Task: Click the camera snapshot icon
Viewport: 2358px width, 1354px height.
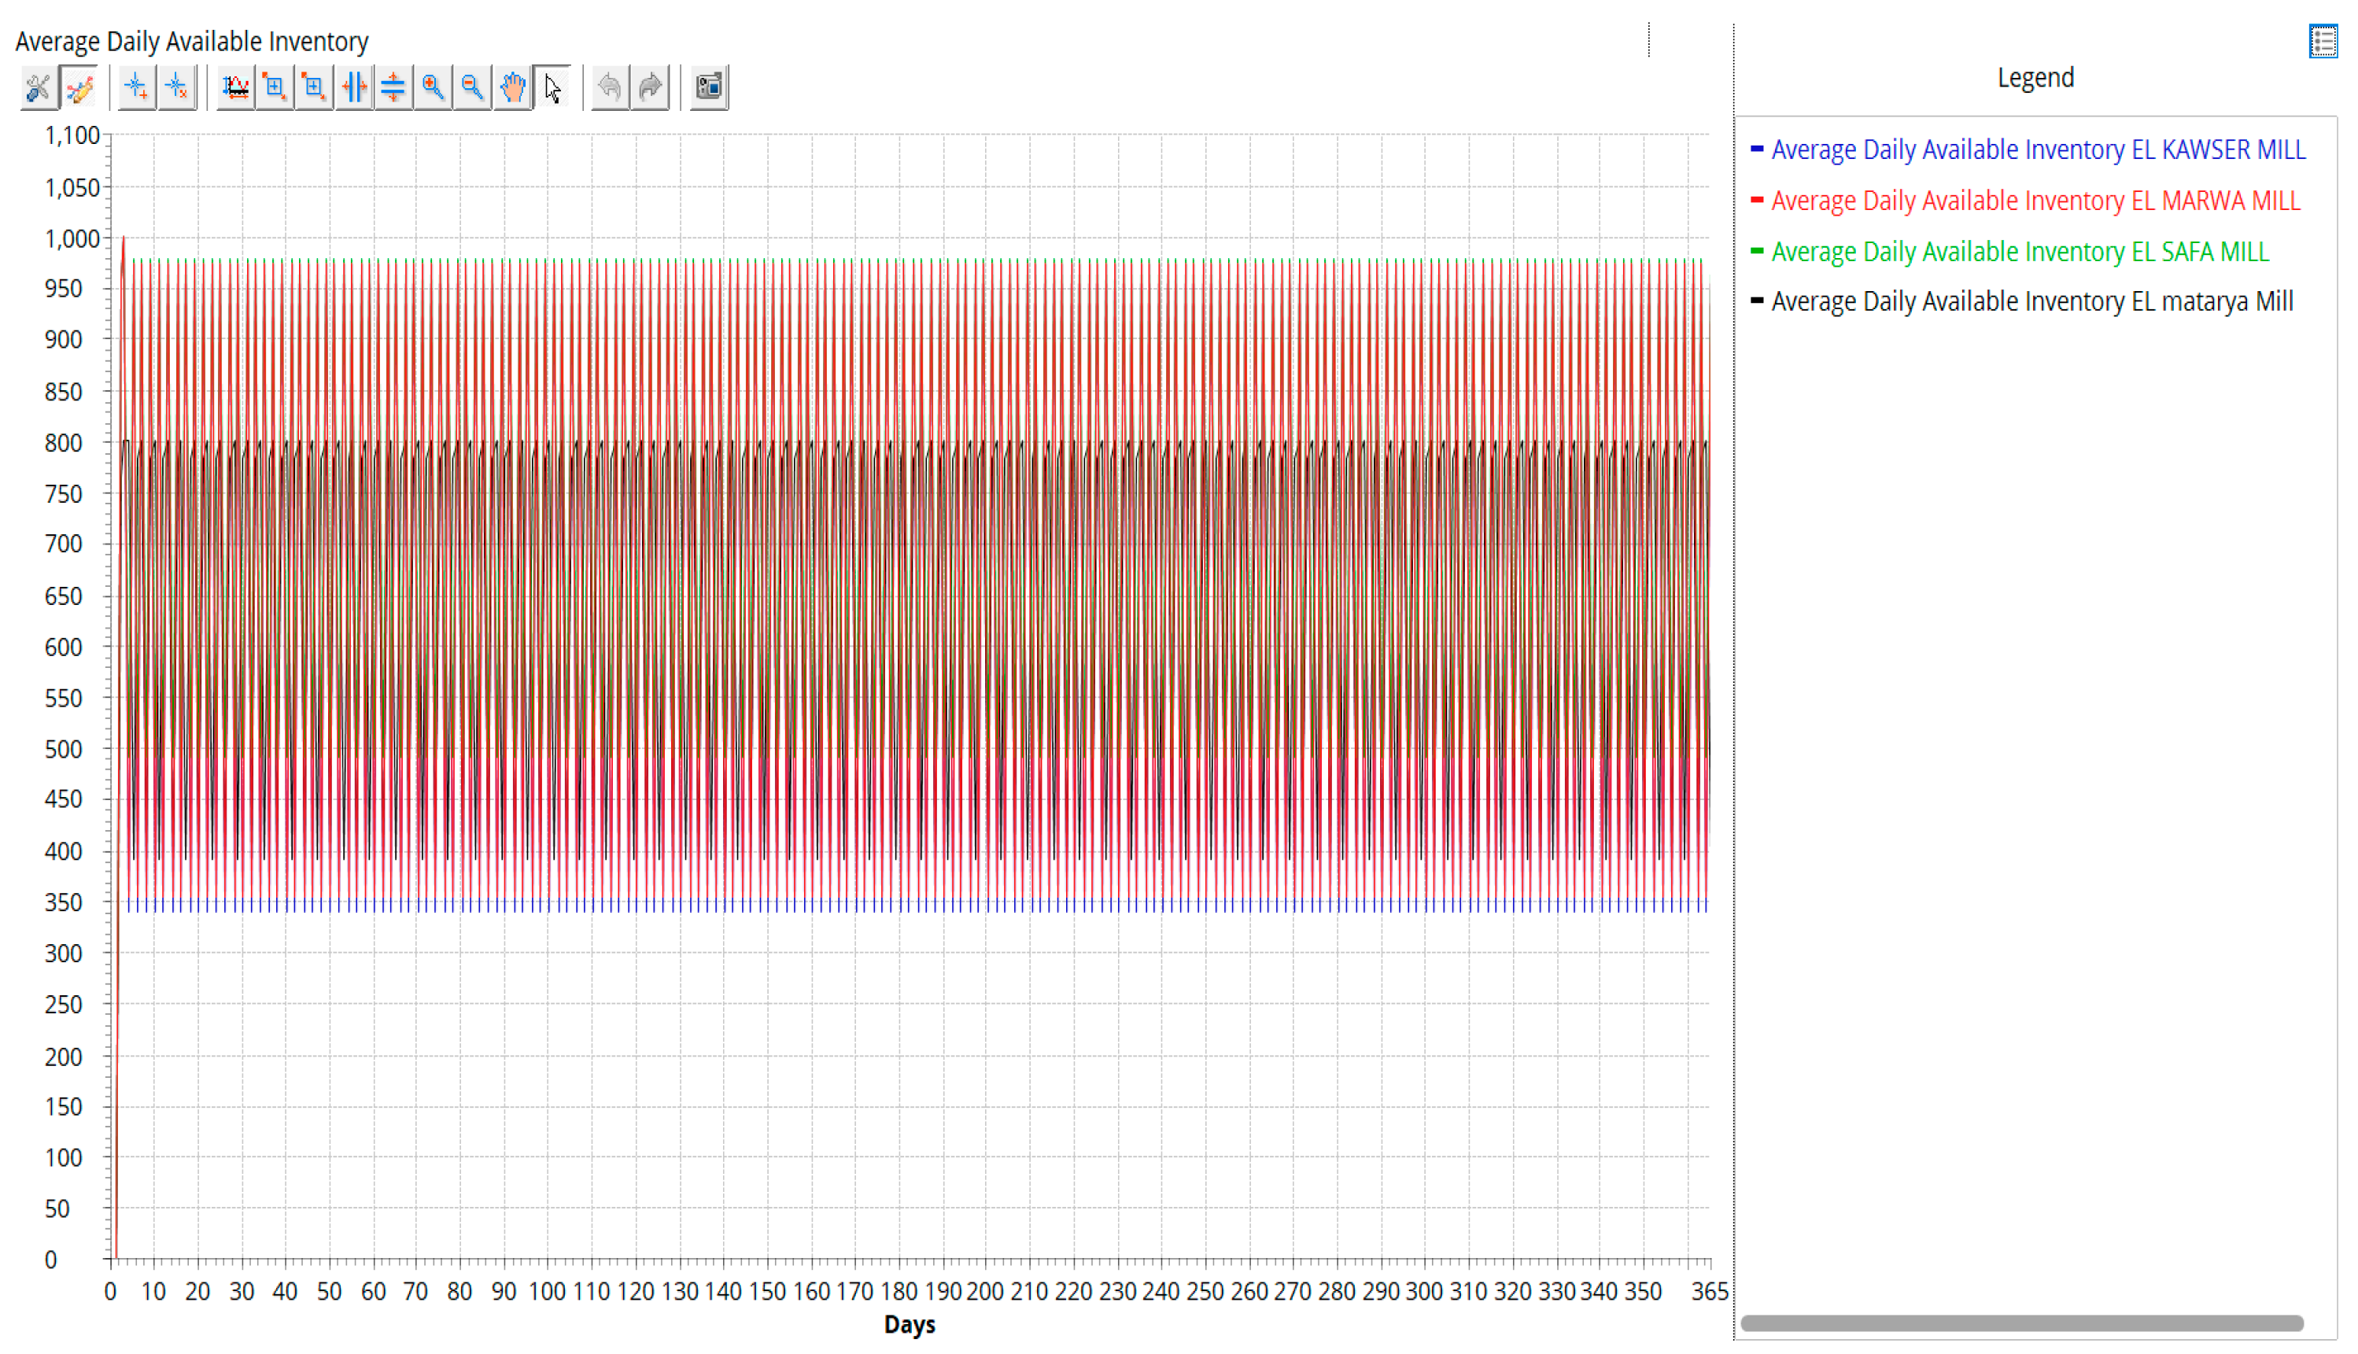Action: pos(709,87)
